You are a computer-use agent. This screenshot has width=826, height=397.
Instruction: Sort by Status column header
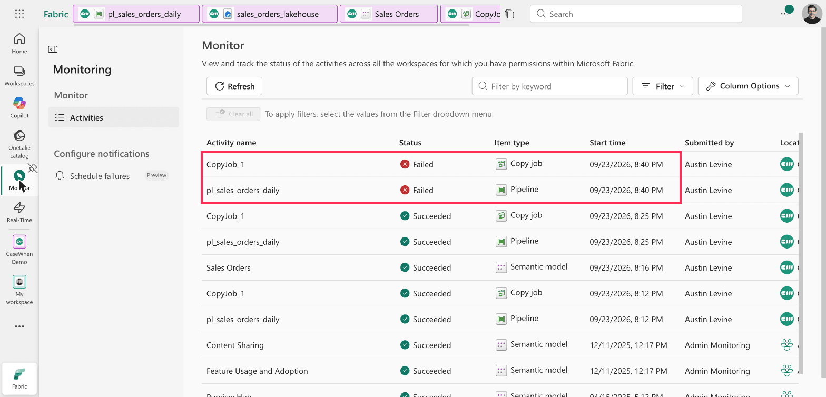[x=410, y=143]
